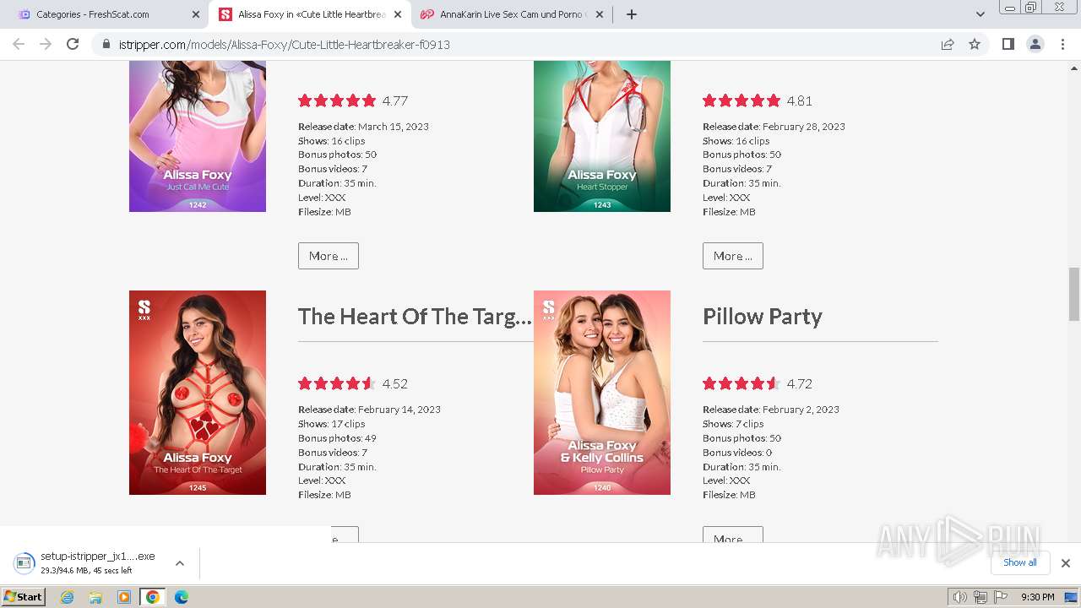
Task: Open the Pillow Party card thumbnail
Action: click(x=602, y=393)
